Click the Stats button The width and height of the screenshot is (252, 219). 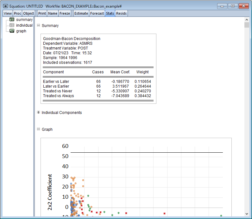[x=110, y=13]
